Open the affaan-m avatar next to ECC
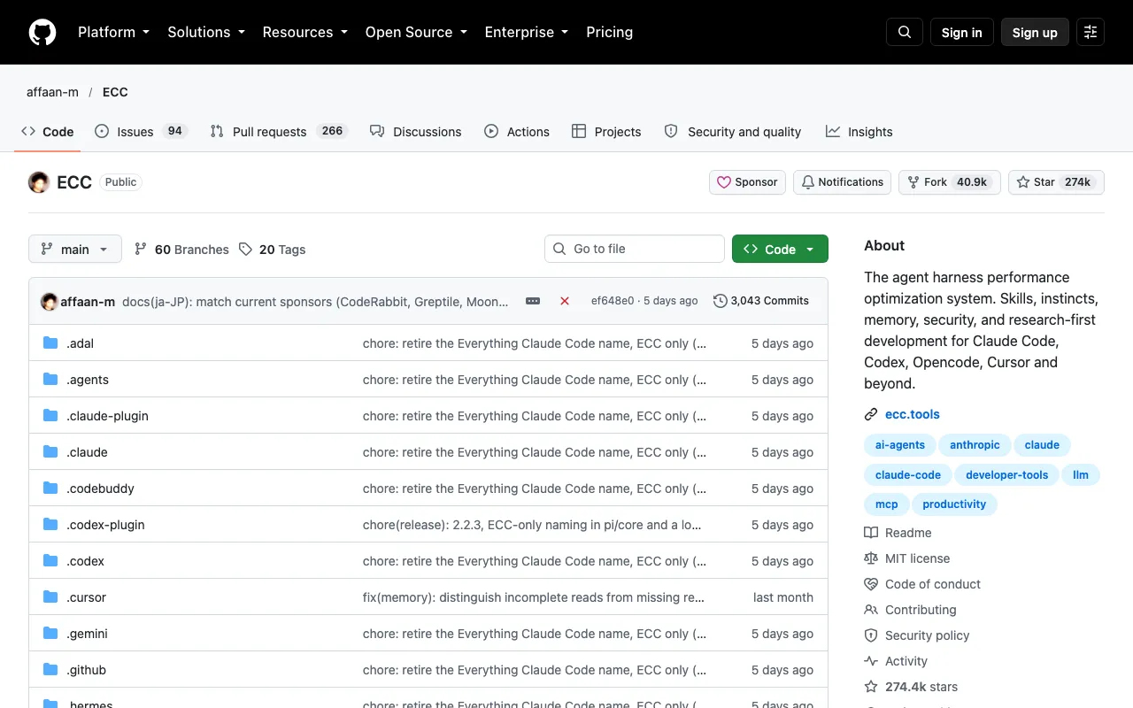 [39, 182]
